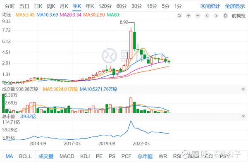
Task: Open the 1分 interval tab
Action: pos(178,6)
